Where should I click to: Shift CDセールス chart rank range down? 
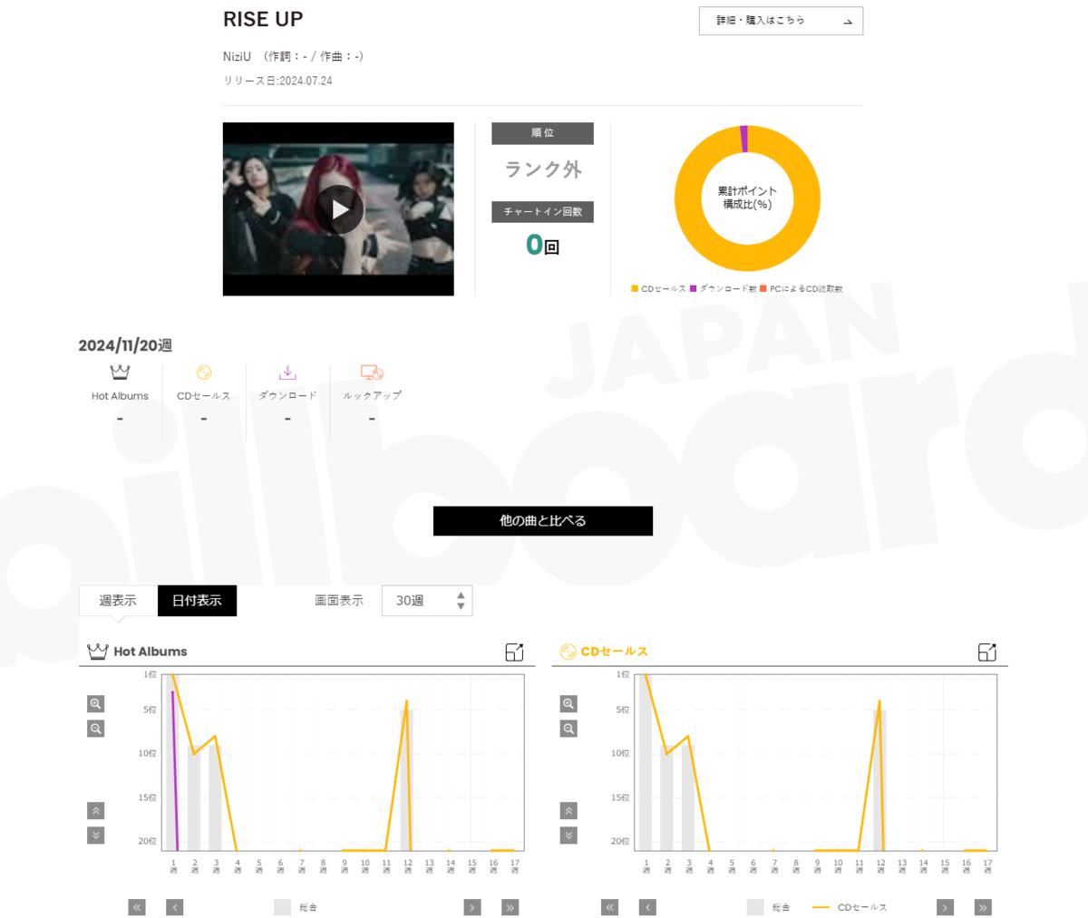tap(569, 836)
